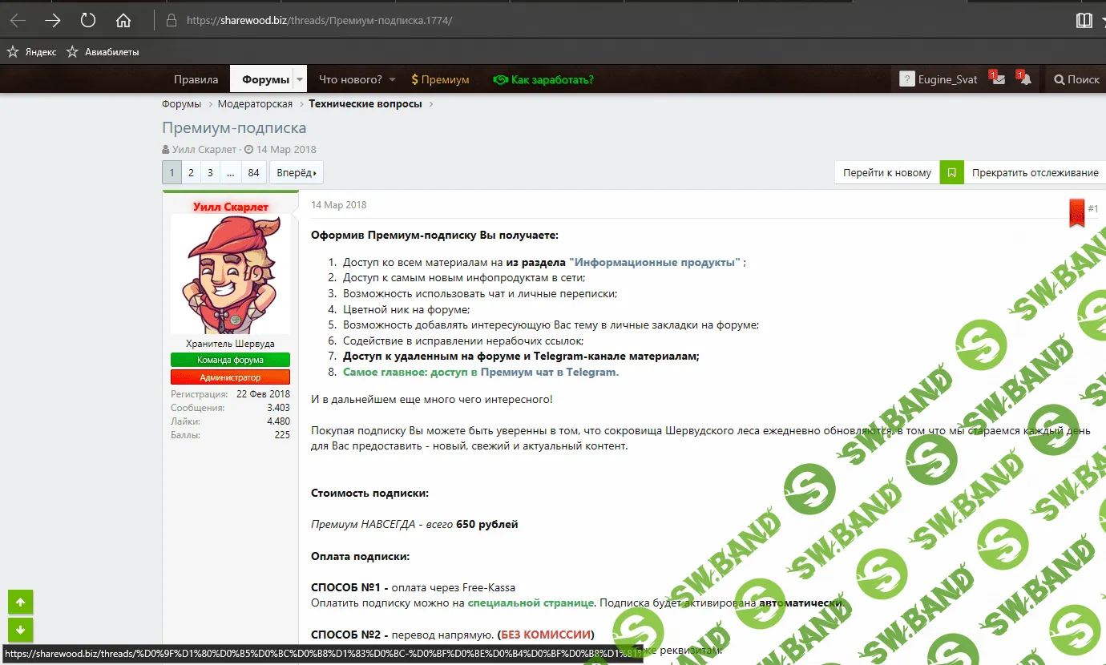Viewport: 1106px width, 665px height.
Task: Click the green bookmark icon button
Action: (951, 172)
